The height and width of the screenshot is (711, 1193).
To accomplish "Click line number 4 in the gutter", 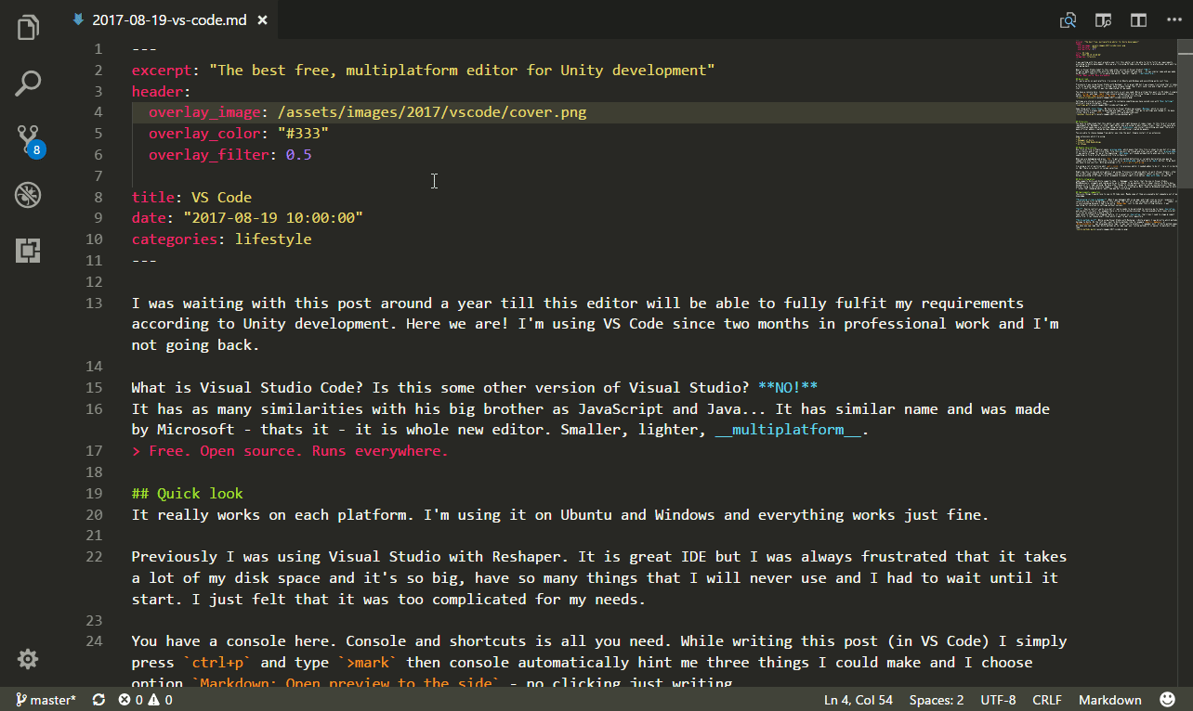I will 98,112.
